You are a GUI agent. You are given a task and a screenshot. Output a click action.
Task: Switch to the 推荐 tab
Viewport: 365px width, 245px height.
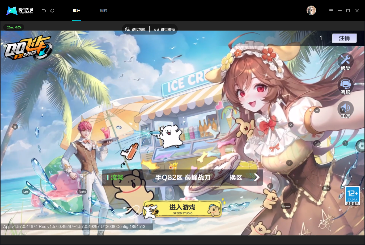pyautogui.click(x=77, y=10)
